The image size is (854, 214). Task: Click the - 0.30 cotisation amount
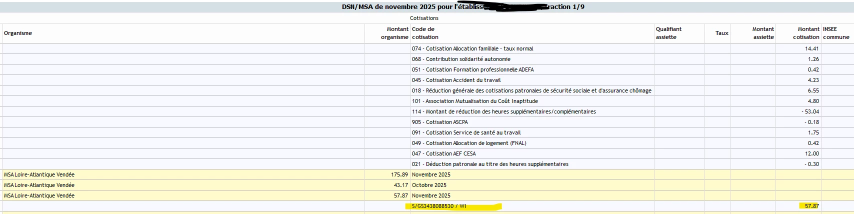pos(811,164)
